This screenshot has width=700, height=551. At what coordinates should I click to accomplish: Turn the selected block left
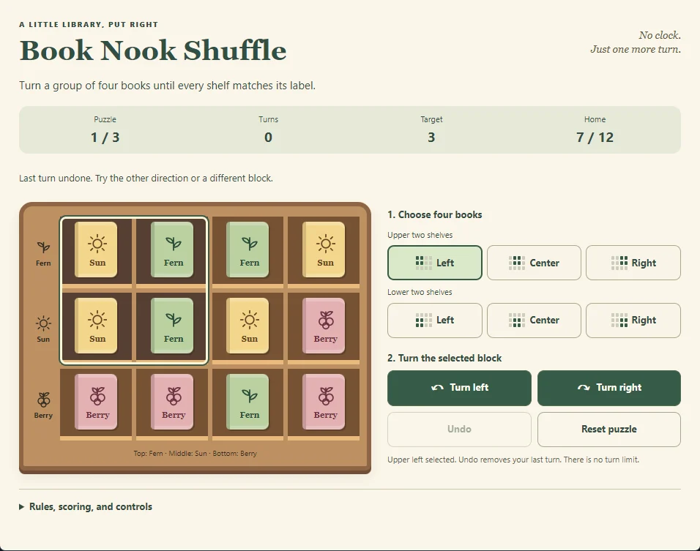[459, 388]
